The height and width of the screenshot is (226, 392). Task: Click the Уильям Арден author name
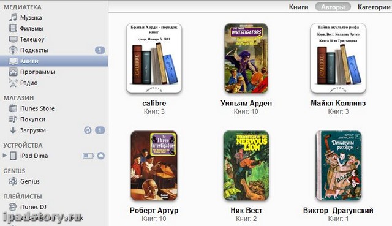(246, 103)
